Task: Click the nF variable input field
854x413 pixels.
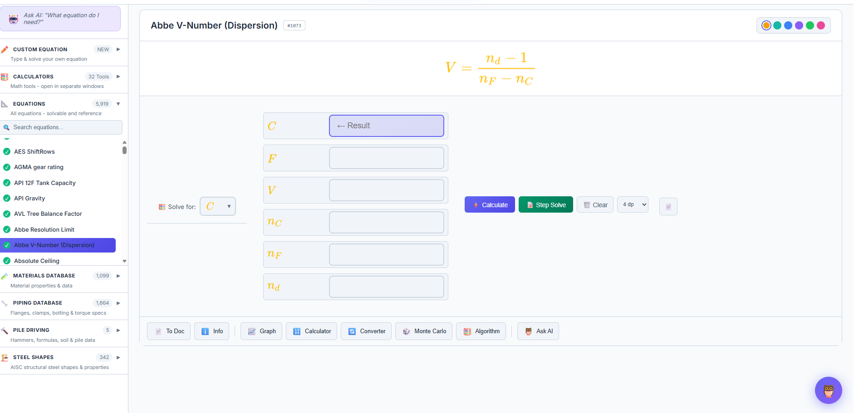Action: [x=387, y=254]
